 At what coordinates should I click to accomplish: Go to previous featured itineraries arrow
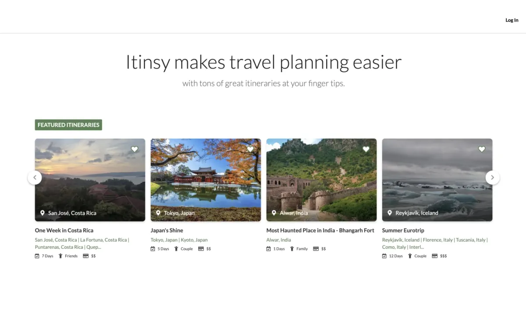pos(35,177)
